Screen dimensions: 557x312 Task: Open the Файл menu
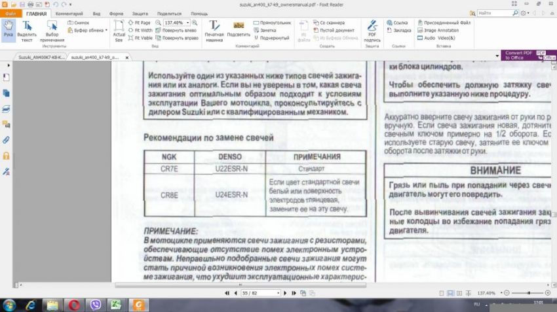coord(10,14)
